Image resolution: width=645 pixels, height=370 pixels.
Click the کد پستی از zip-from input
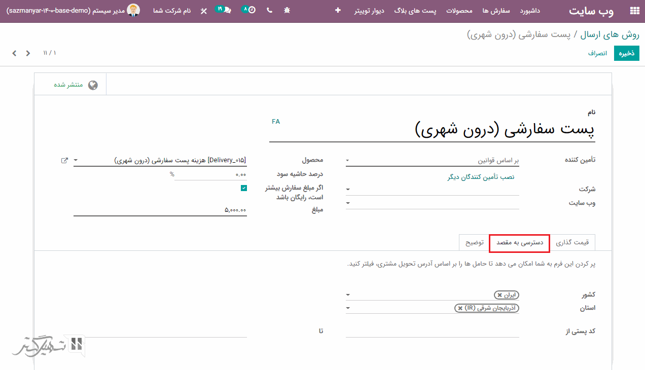(x=433, y=331)
